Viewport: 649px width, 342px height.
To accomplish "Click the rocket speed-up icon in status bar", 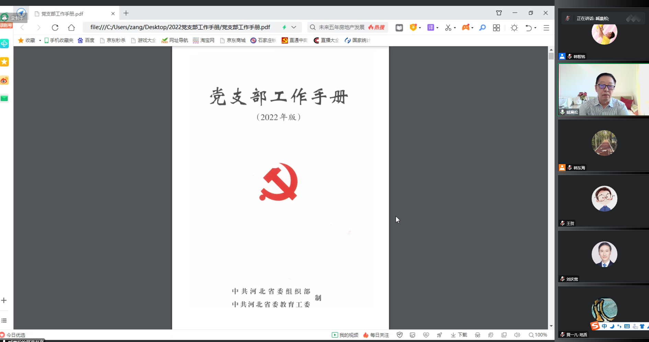I will click(439, 335).
